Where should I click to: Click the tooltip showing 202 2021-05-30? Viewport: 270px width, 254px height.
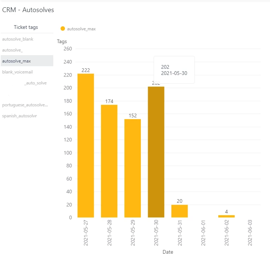click(x=174, y=70)
